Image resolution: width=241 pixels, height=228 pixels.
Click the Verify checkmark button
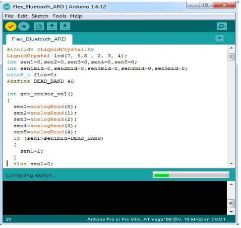(x=11, y=26)
